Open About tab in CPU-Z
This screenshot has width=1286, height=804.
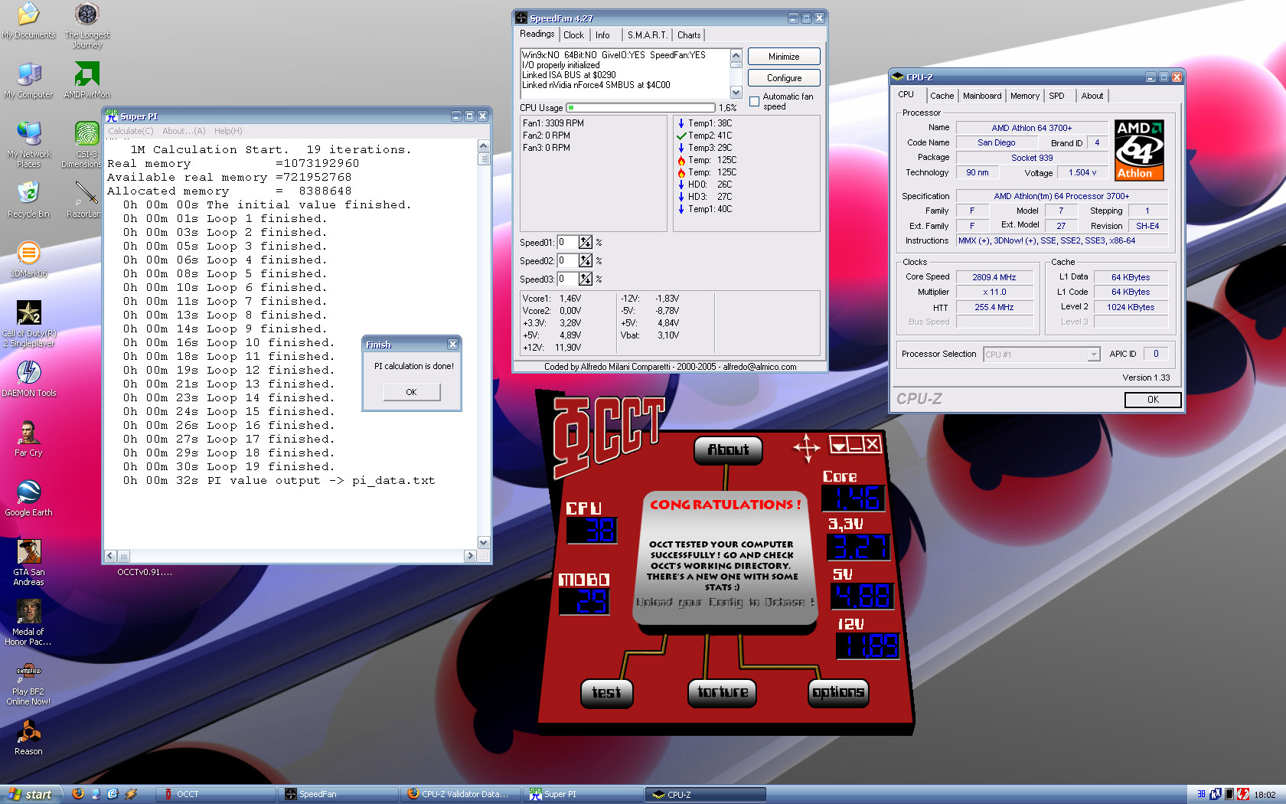click(x=1092, y=96)
